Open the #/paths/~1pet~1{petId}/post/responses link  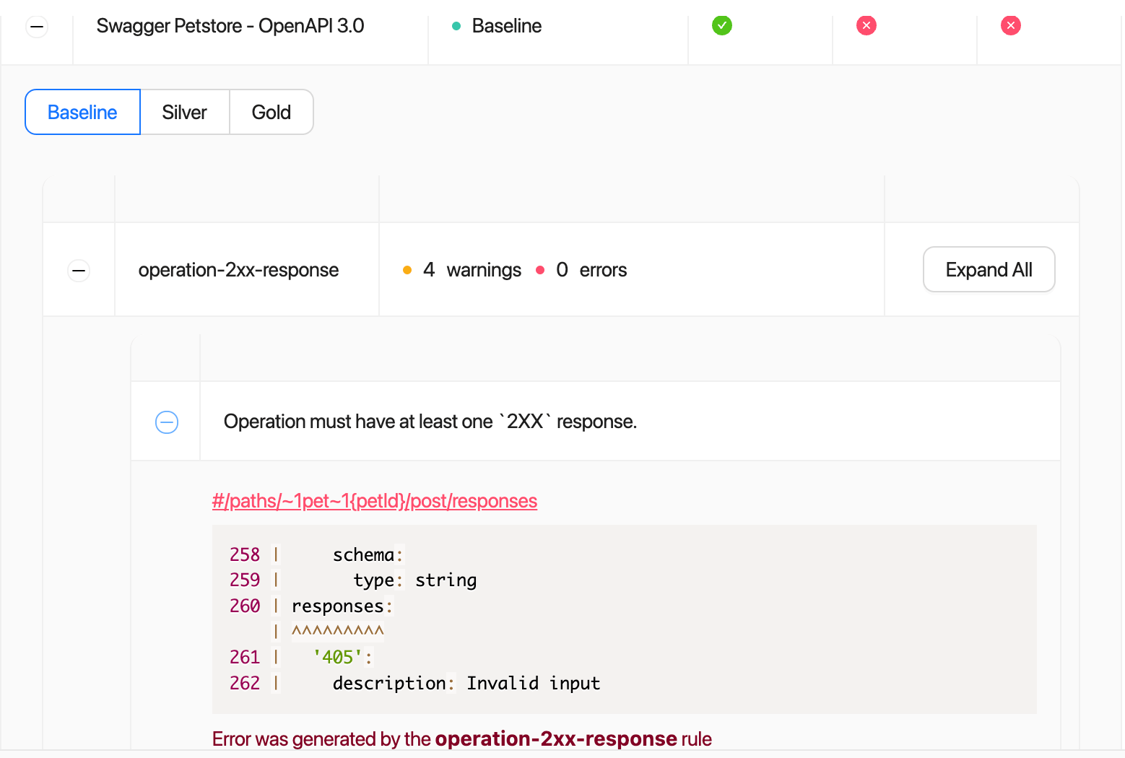[375, 501]
